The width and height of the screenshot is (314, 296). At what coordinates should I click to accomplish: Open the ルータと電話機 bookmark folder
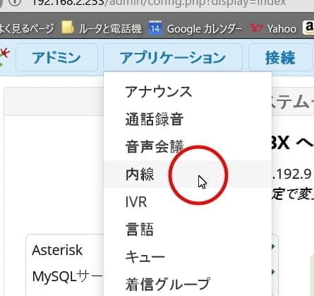click(102, 28)
